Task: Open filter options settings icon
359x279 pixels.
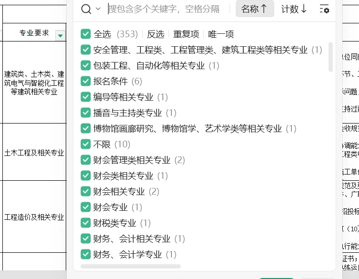Action: pyautogui.click(x=324, y=9)
